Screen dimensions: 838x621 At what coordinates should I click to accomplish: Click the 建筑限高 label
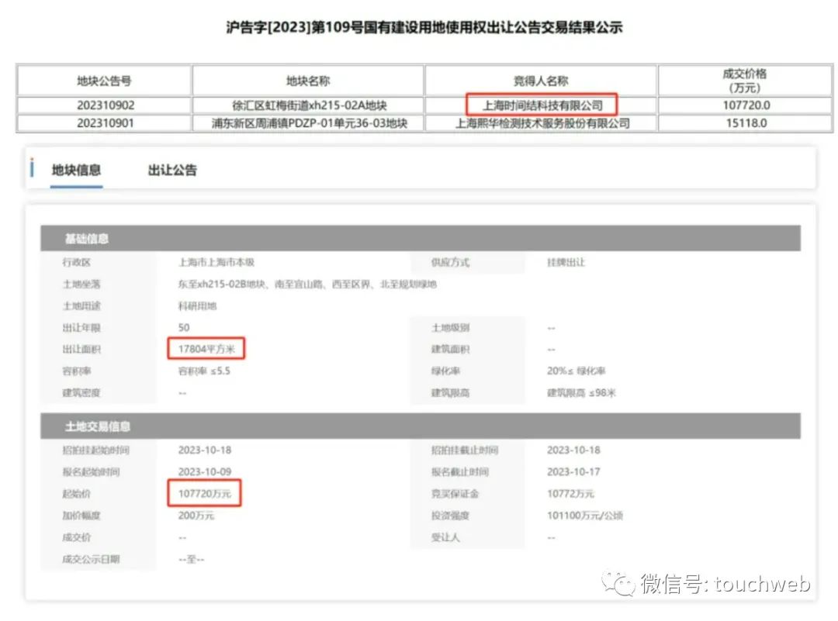pyautogui.click(x=450, y=392)
